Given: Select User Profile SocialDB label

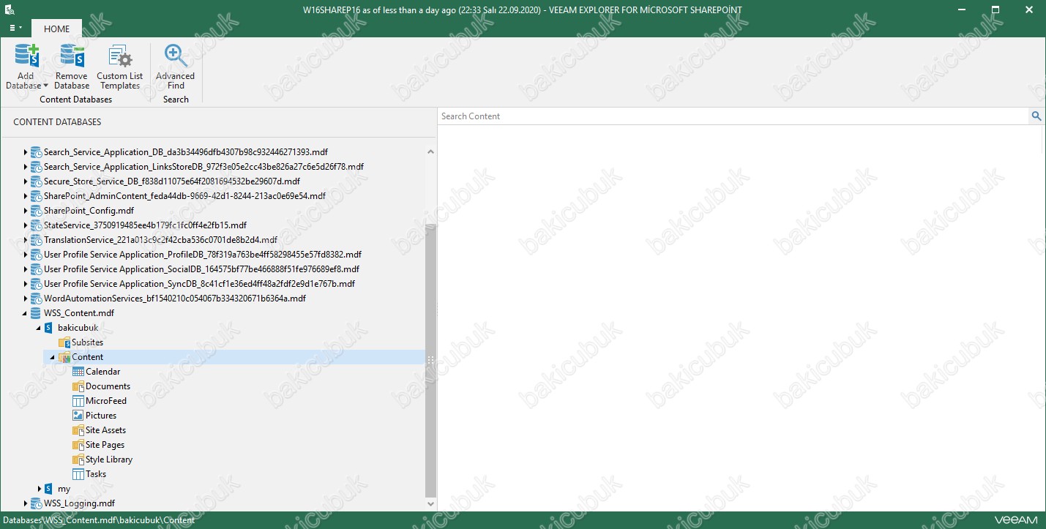Looking at the screenshot, I should (201, 269).
